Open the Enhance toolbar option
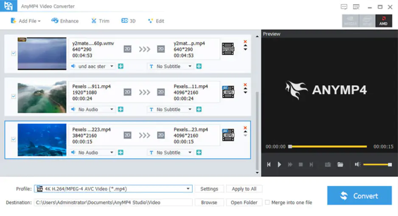Screen dimensions: 398x216 click(x=65, y=21)
